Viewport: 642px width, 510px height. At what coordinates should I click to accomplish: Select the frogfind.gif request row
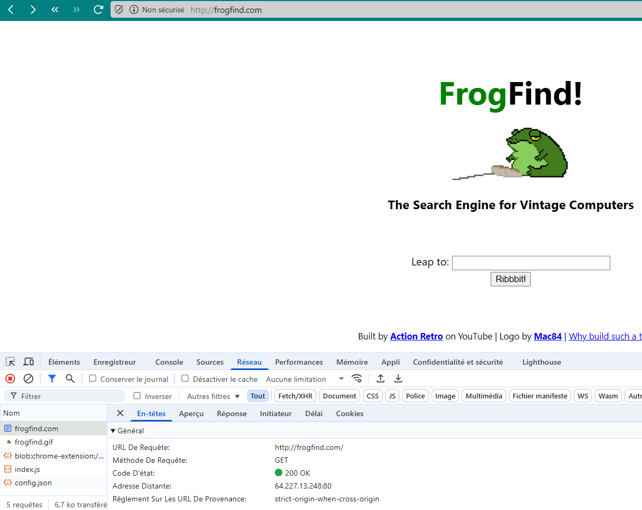pos(53,442)
